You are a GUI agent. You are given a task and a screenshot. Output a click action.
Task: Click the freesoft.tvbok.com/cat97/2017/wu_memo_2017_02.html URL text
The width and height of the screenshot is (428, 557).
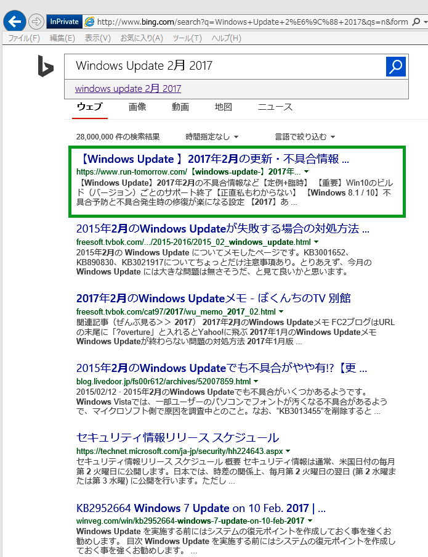[176, 312]
